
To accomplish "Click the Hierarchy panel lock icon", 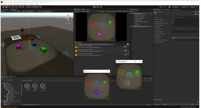I will [x=149, y=9].
